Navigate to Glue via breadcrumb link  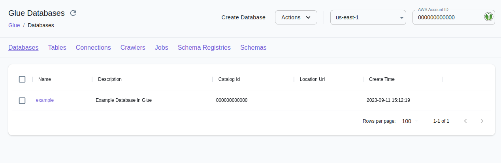tap(14, 25)
